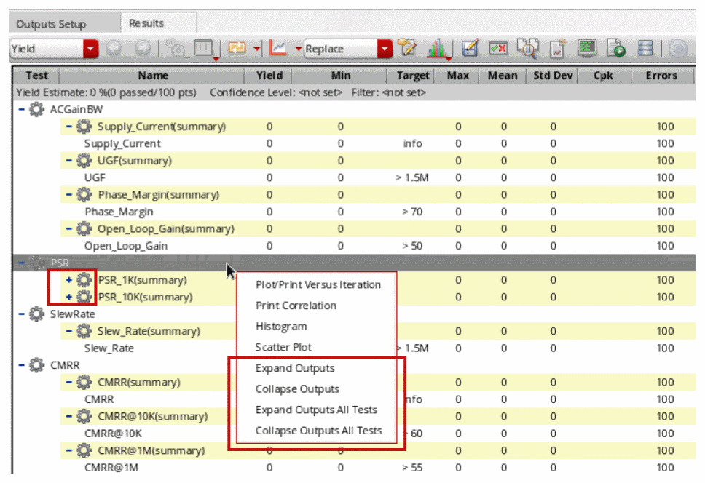Select Plot/Print Versus Iteration menu entry
The image size is (705, 483).
coord(318,284)
